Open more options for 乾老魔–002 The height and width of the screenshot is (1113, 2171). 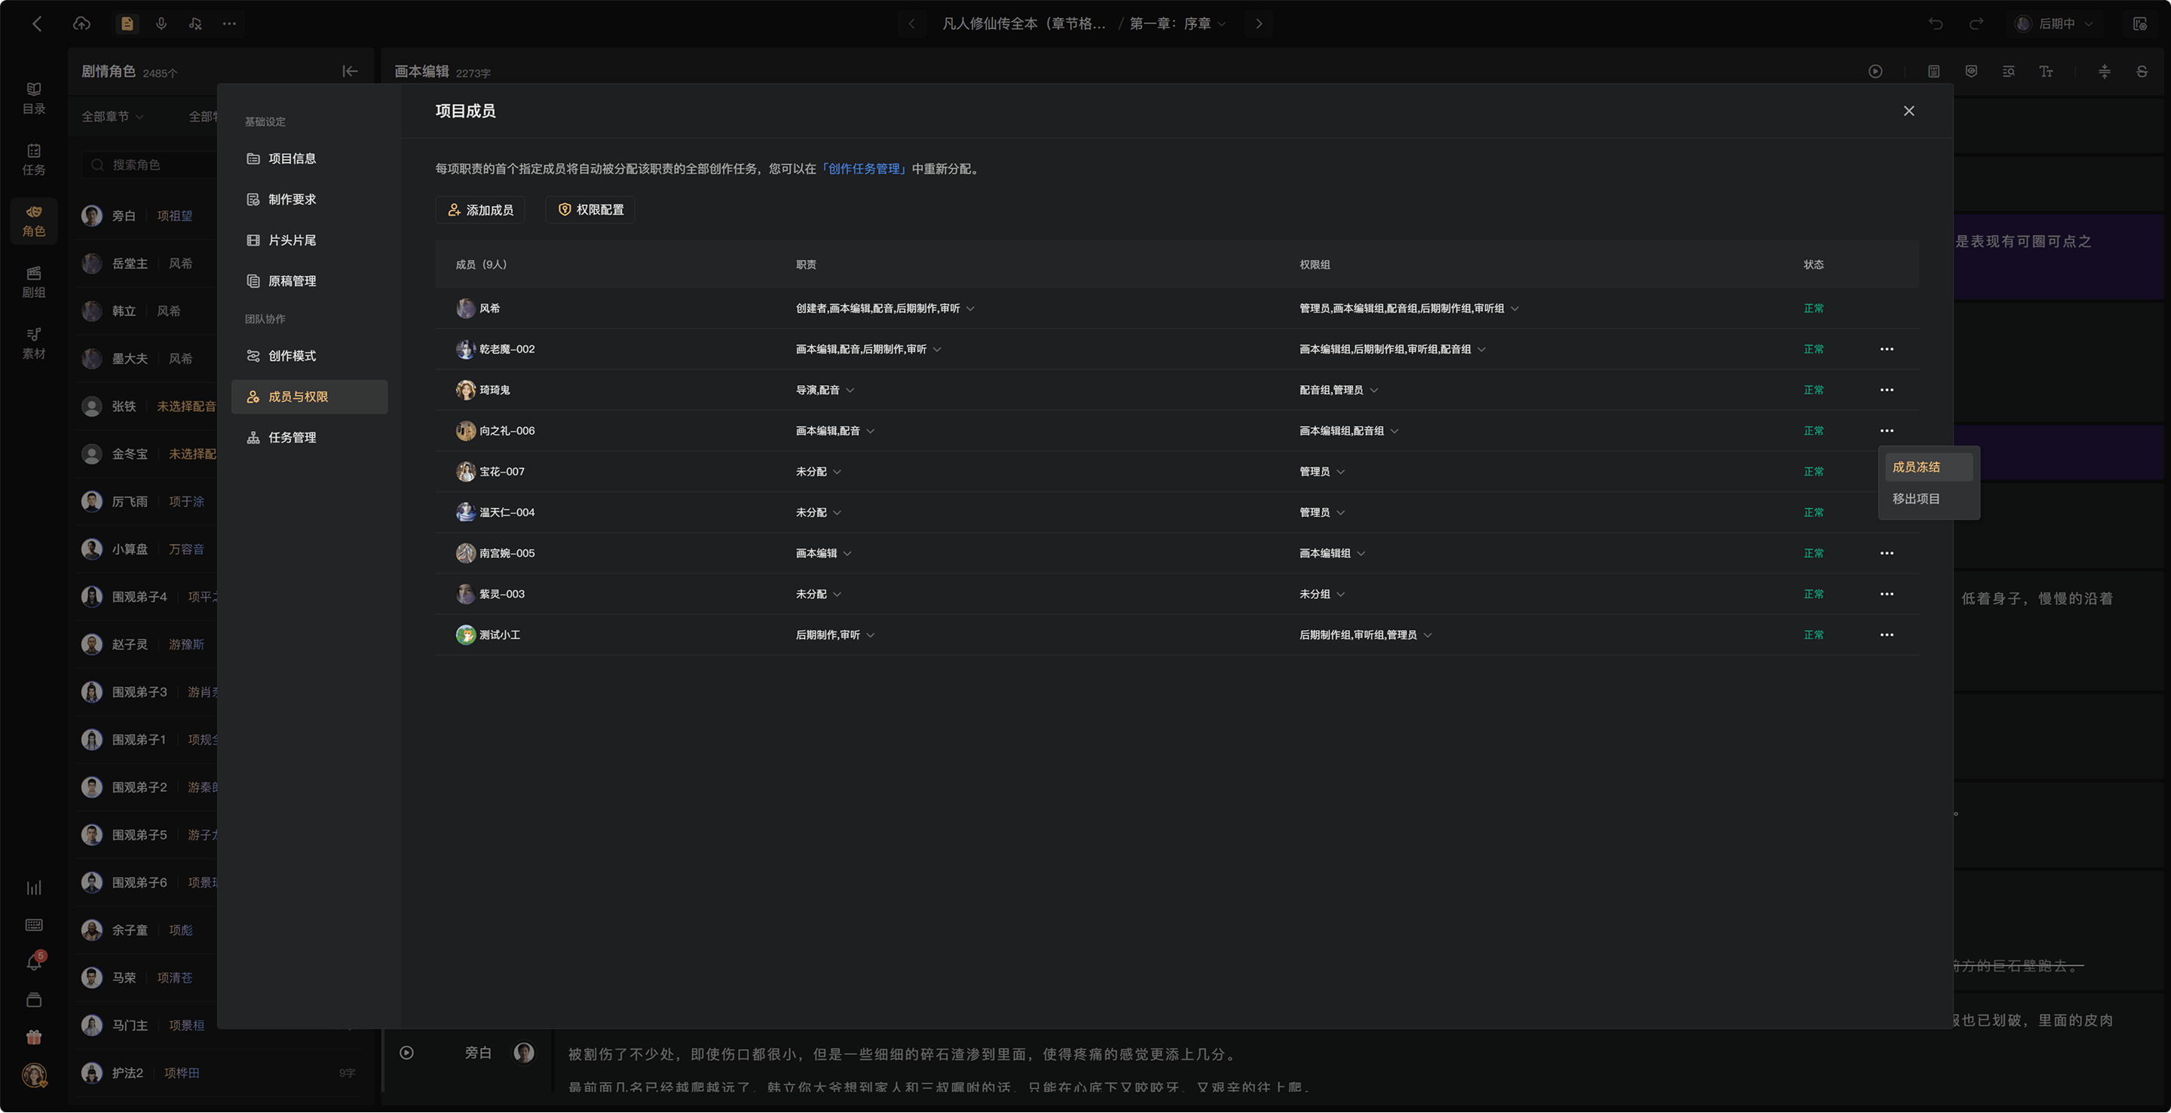pyautogui.click(x=1886, y=349)
